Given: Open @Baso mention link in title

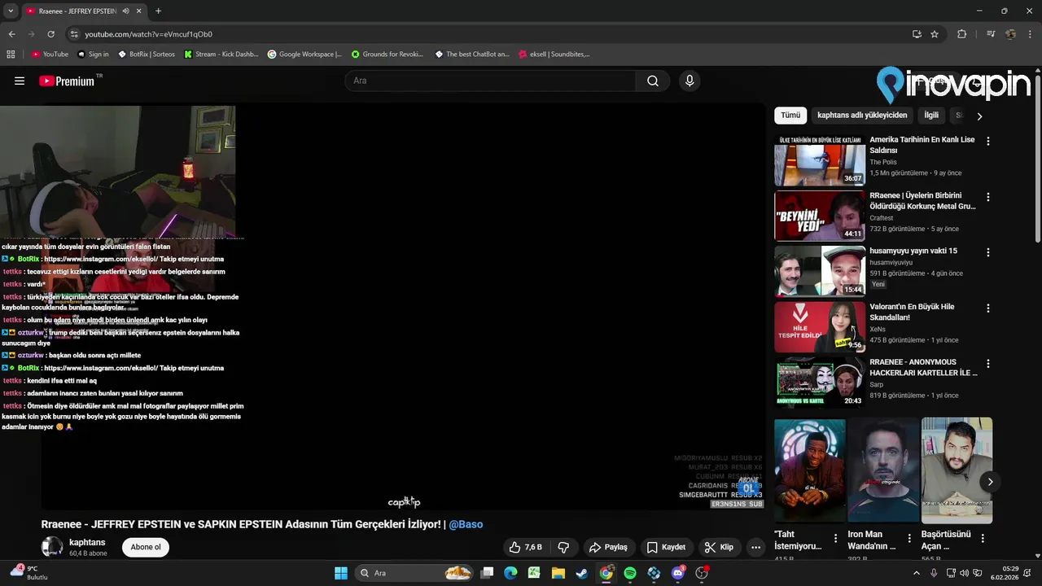Looking at the screenshot, I should (x=466, y=524).
